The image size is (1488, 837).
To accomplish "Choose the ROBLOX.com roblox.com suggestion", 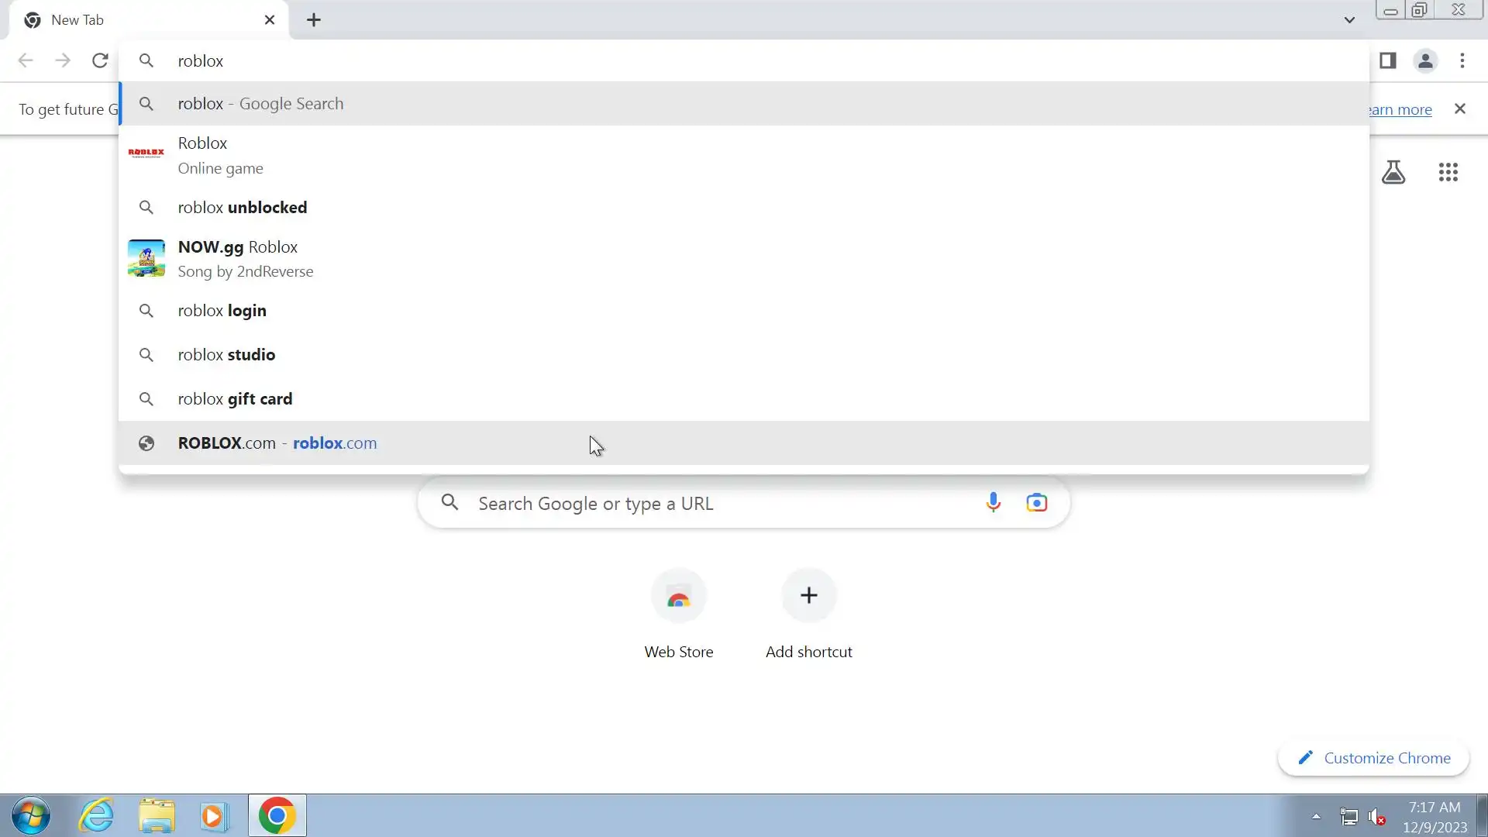I will click(277, 443).
